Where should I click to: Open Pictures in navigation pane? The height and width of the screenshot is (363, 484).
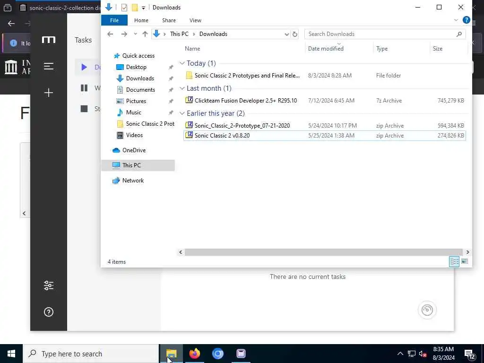(136, 101)
